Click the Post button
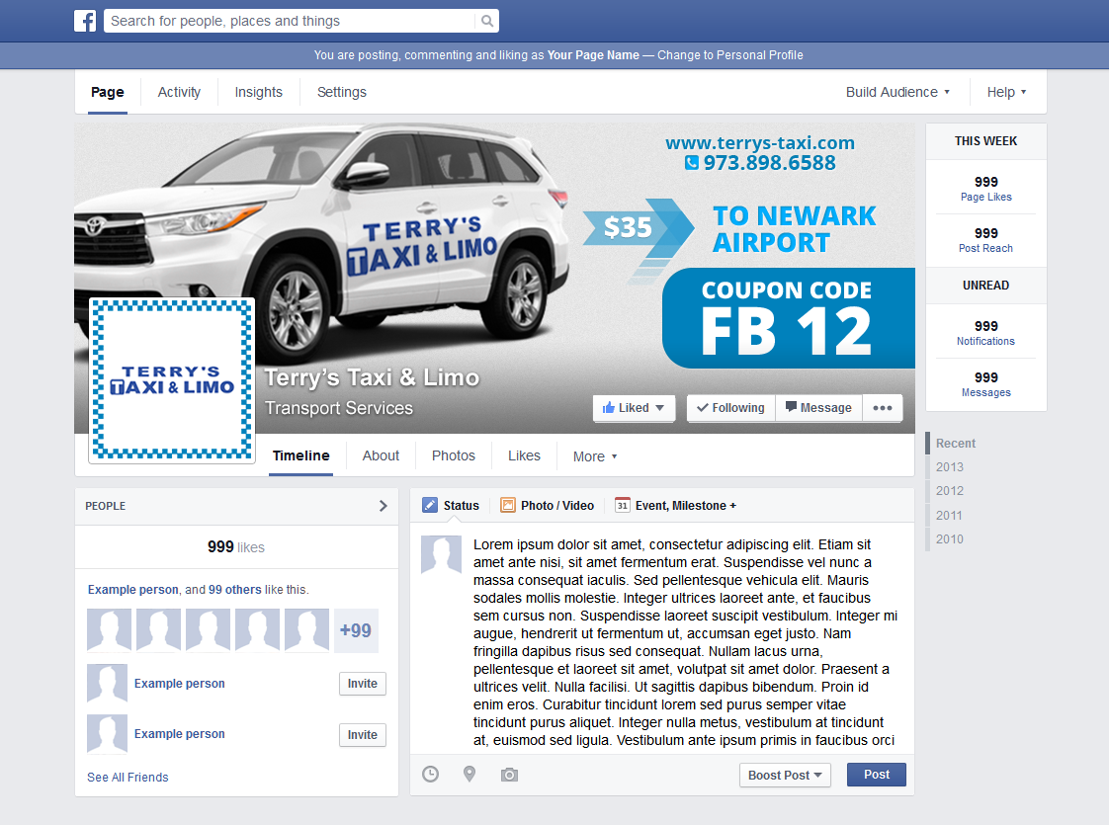 [876, 775]
